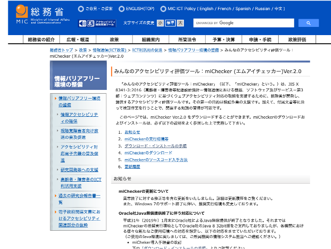
Task: Open sidebar link 高齢者・障害者のICT利活用支援
Action: coord(81,183)
